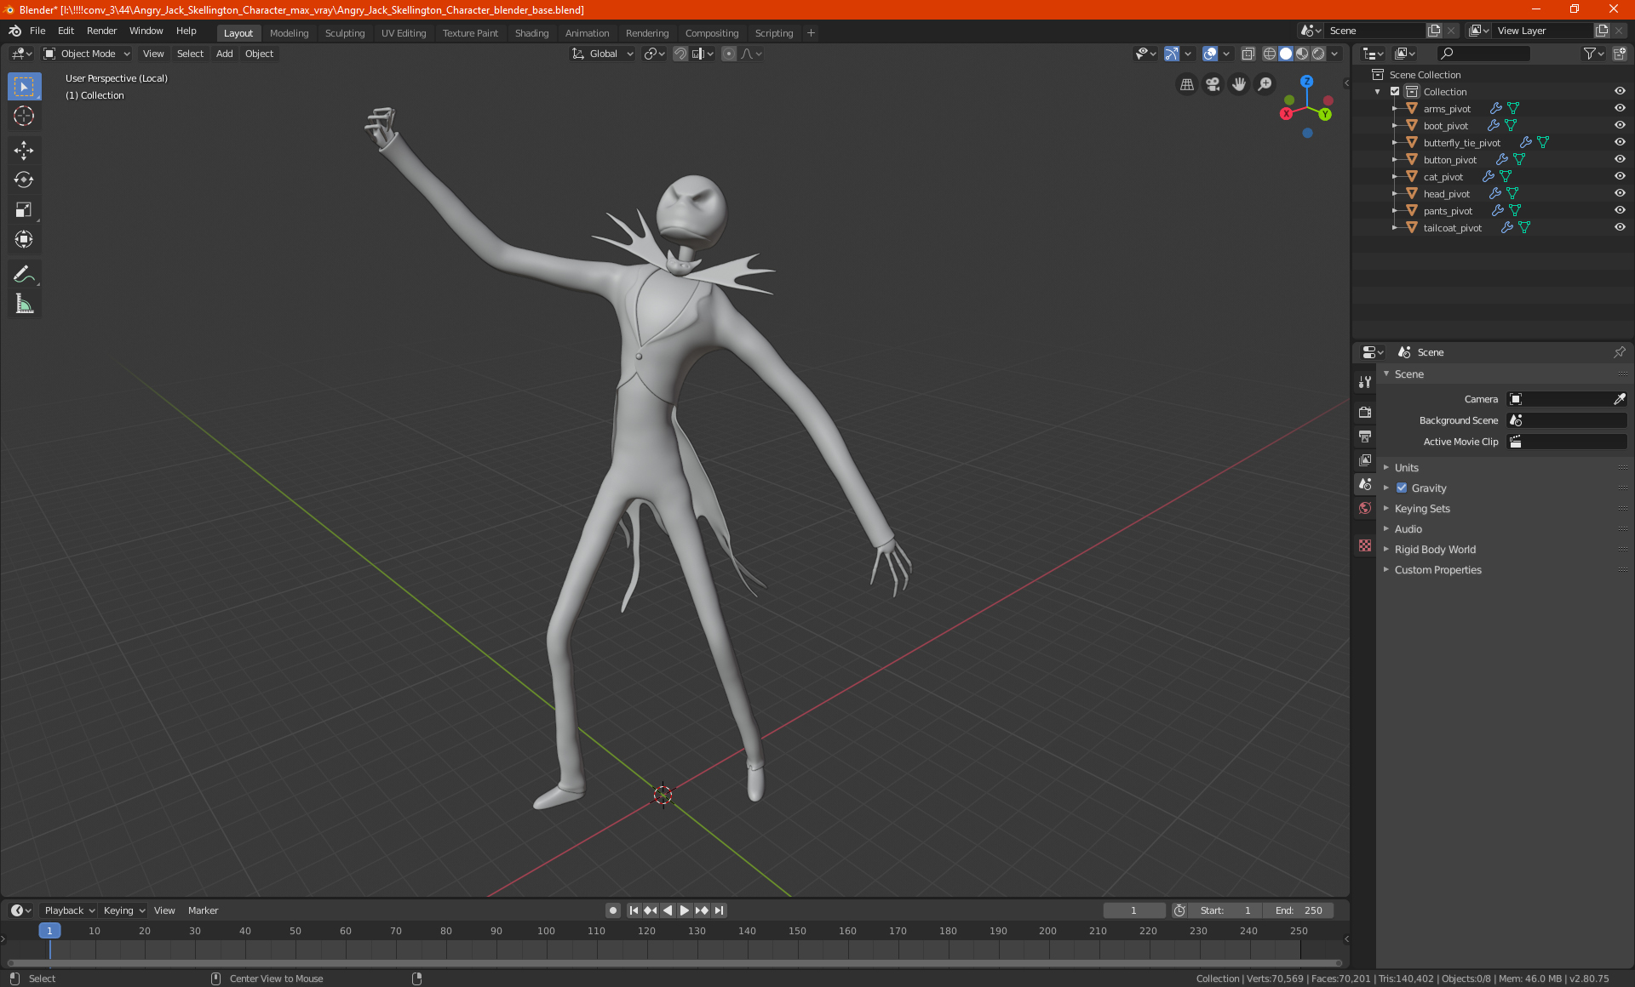This screenshot has height=987, width=1635.
Task: Toggle X-Ray display
Action: (1248, 54)
